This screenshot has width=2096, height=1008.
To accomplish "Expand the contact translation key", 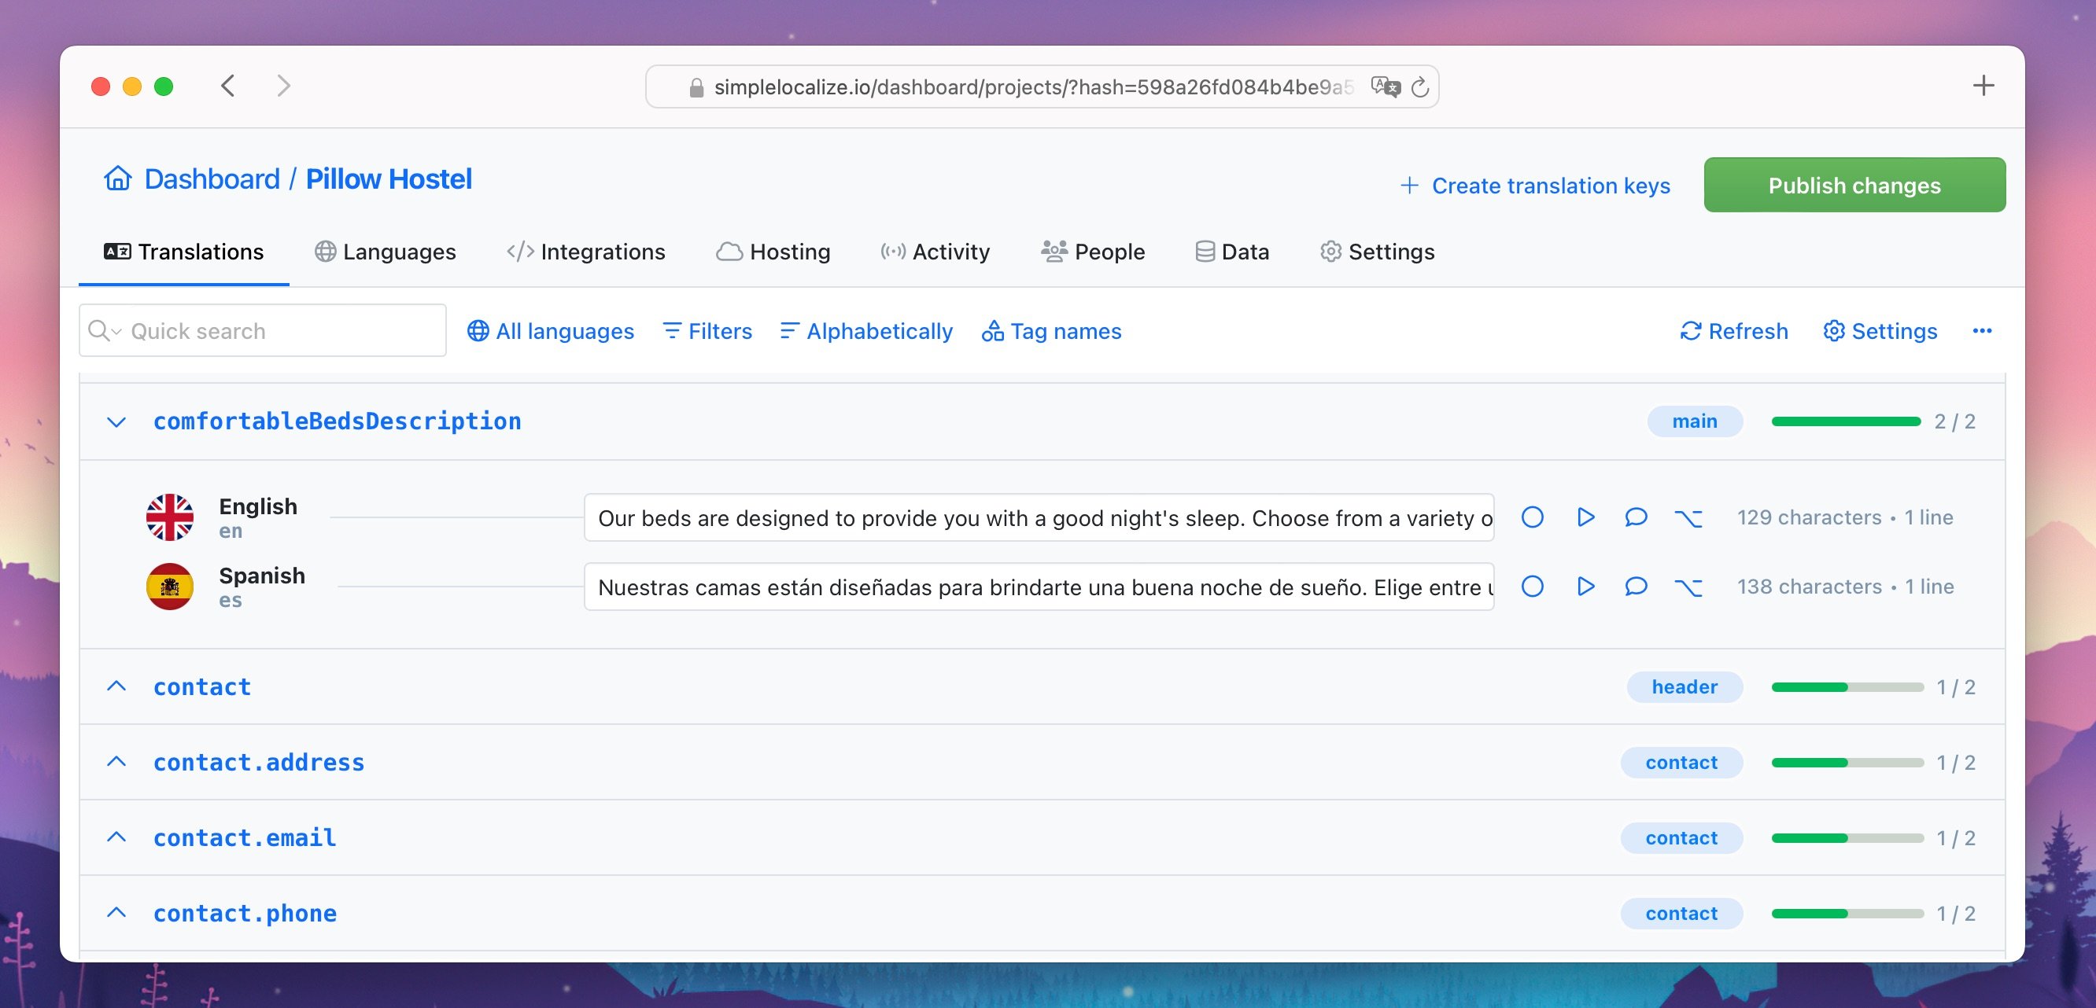I will (116, 685).
